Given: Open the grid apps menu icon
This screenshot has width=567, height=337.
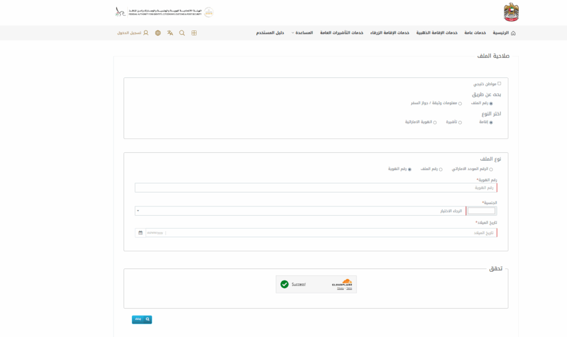Looking at the screenshot, I should point(194,33).
